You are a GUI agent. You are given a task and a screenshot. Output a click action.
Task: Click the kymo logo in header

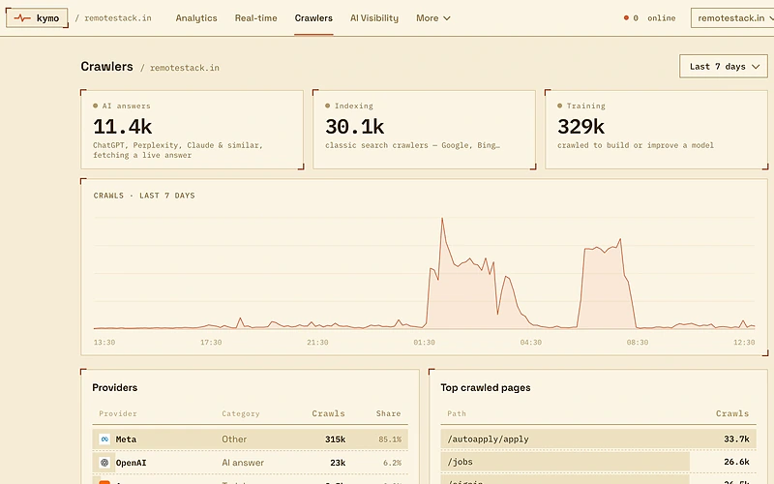(37, 18)
